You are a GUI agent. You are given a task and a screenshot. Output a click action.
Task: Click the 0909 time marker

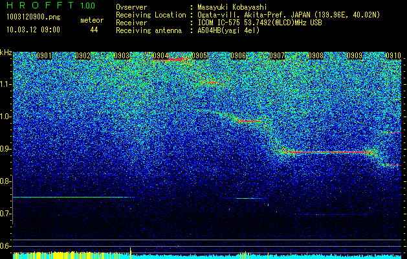click(x=355, y=56)
